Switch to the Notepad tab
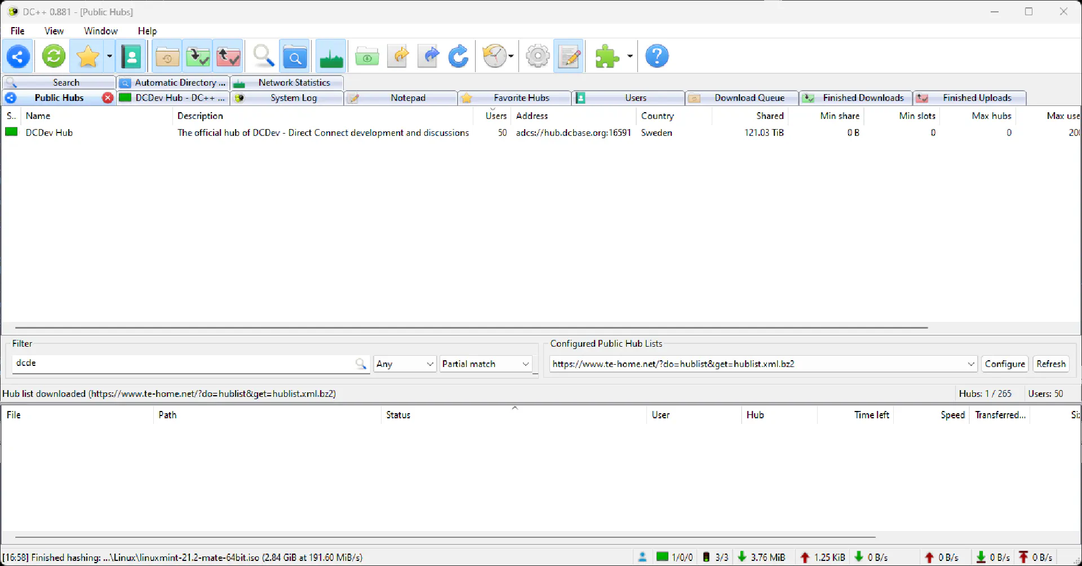 click(401, 98)
